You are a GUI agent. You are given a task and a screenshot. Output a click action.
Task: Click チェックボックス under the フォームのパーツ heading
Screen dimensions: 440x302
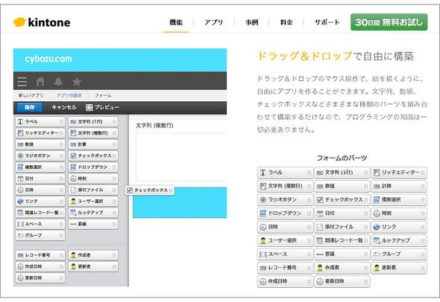[x=342, y=200]
